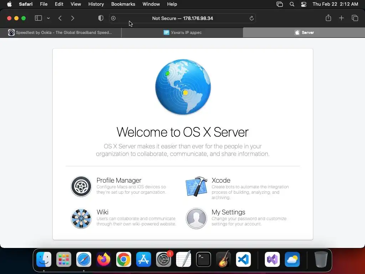This screenshot has width=365, height=274.
Task: Open the File menu
Action: pyautogui.click(x=43, y=4)
